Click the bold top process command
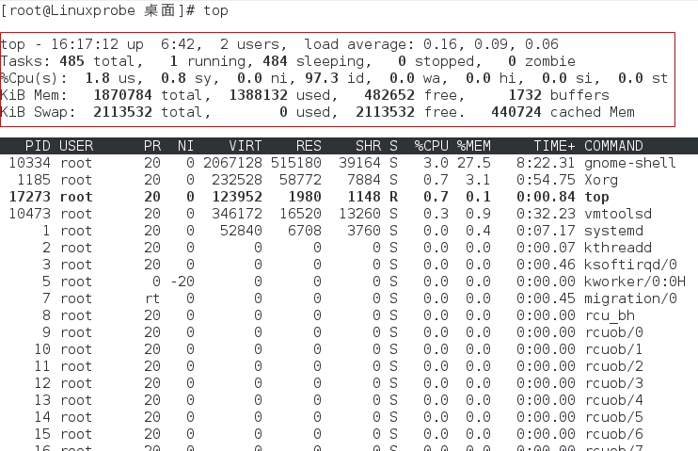 point(596,197)
